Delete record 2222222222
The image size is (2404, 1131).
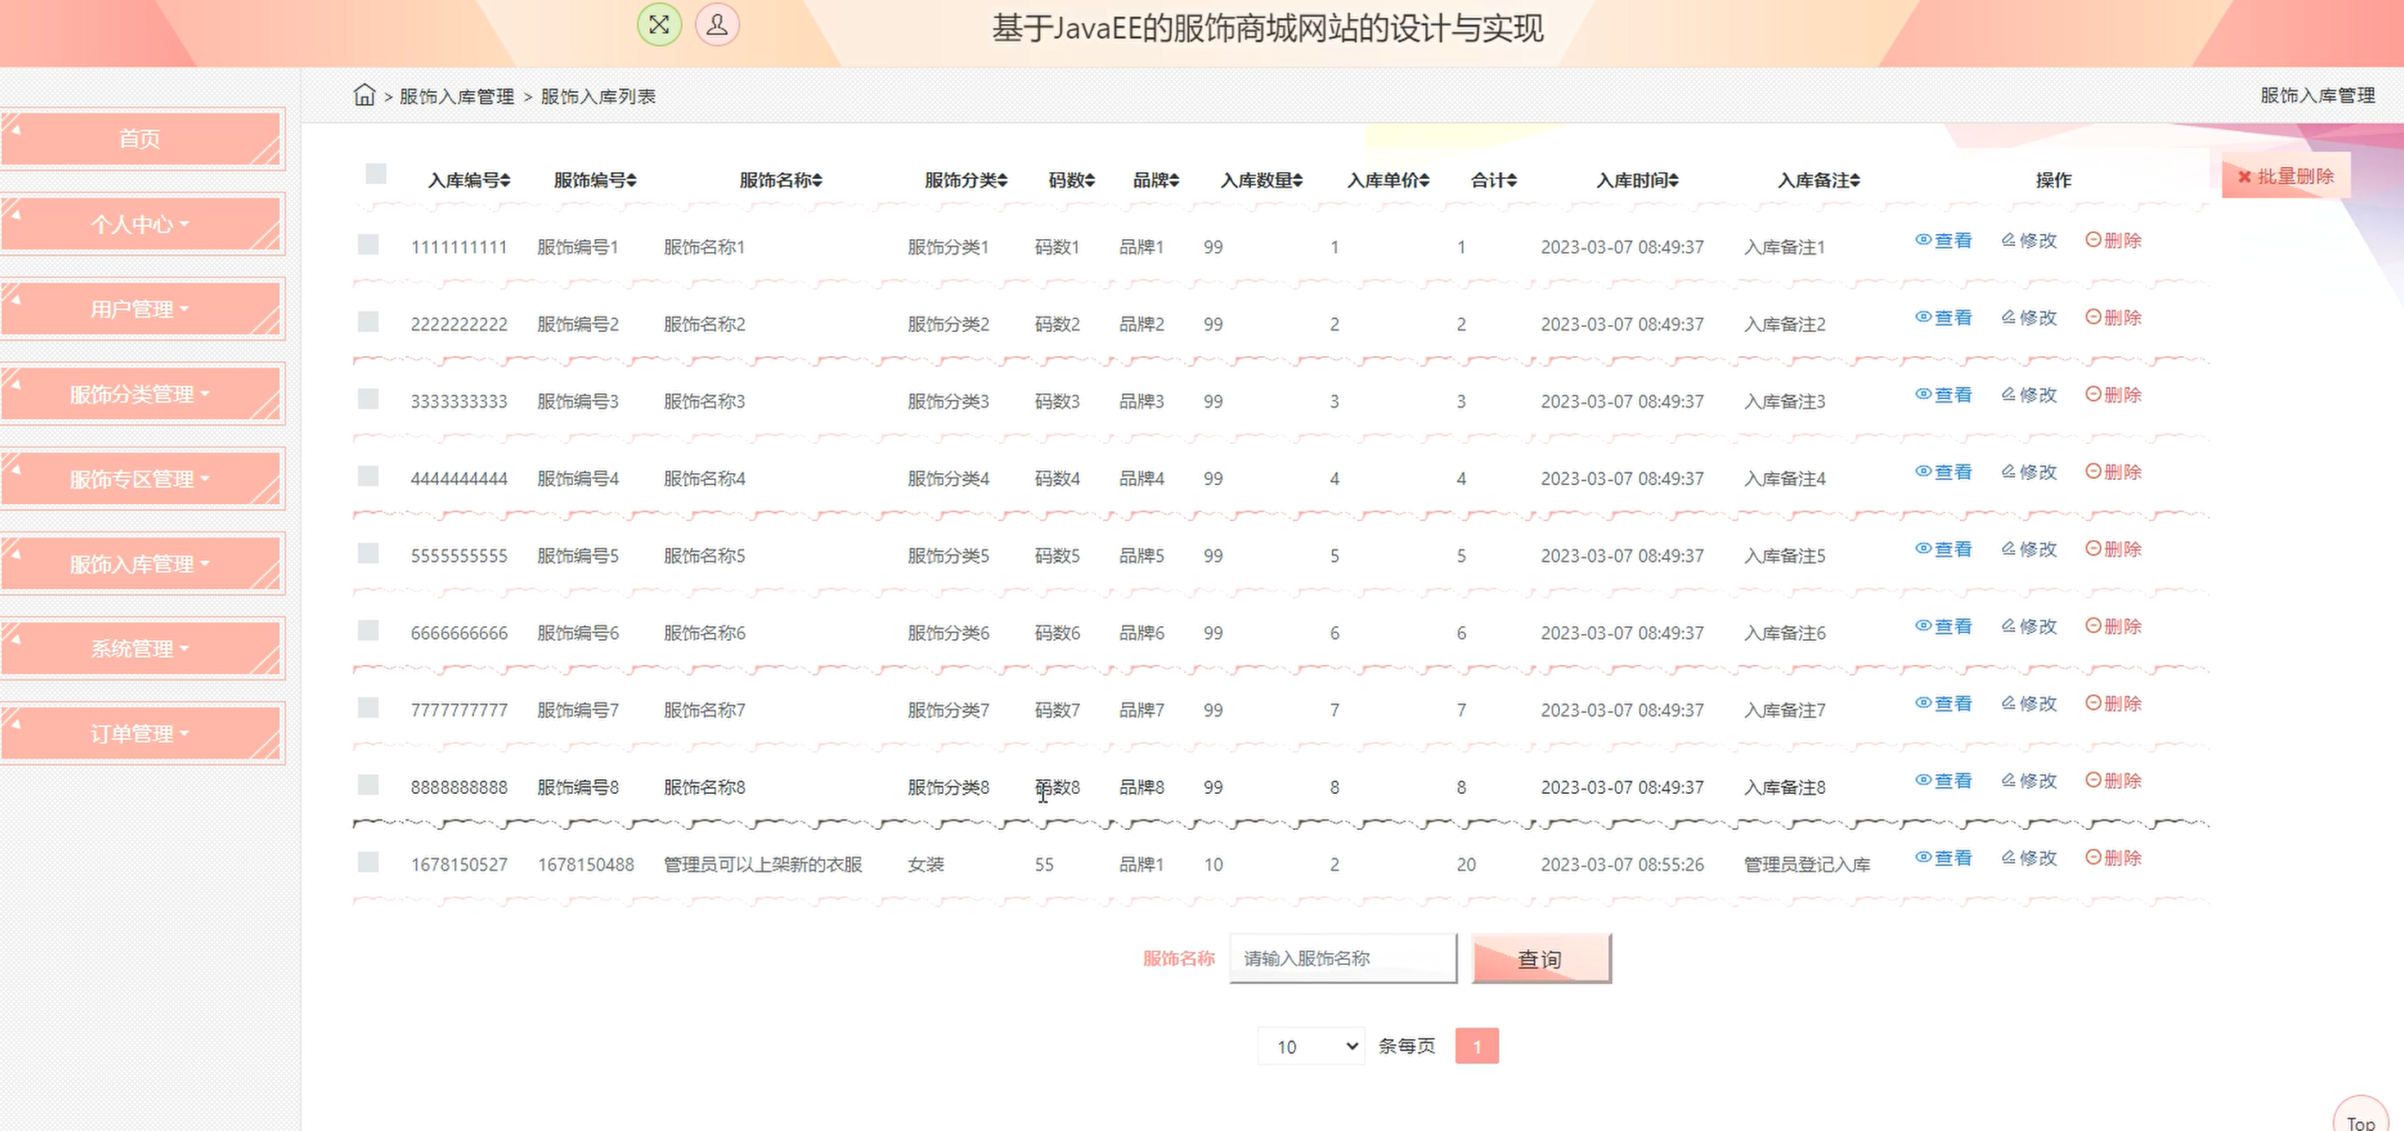pyautogui.click(x=2114, y=318)
